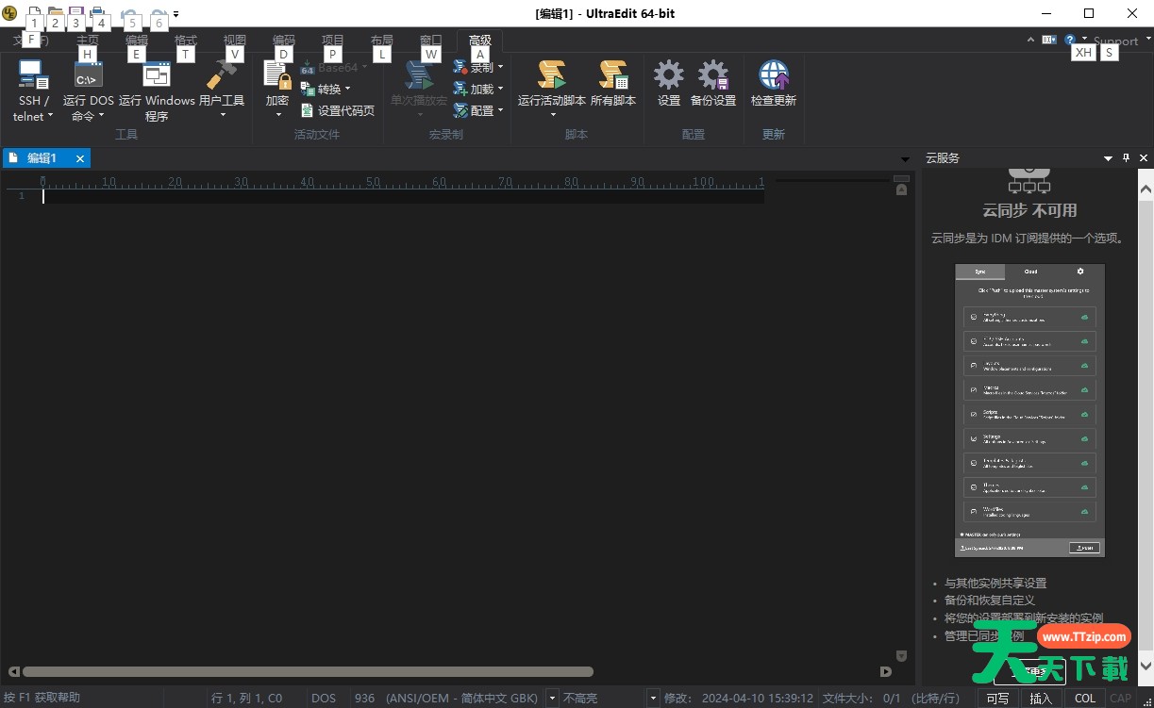1154x708 pixels.
Task: Switch to the 高级 ribbon tab
Action: (x=479, y=41)
